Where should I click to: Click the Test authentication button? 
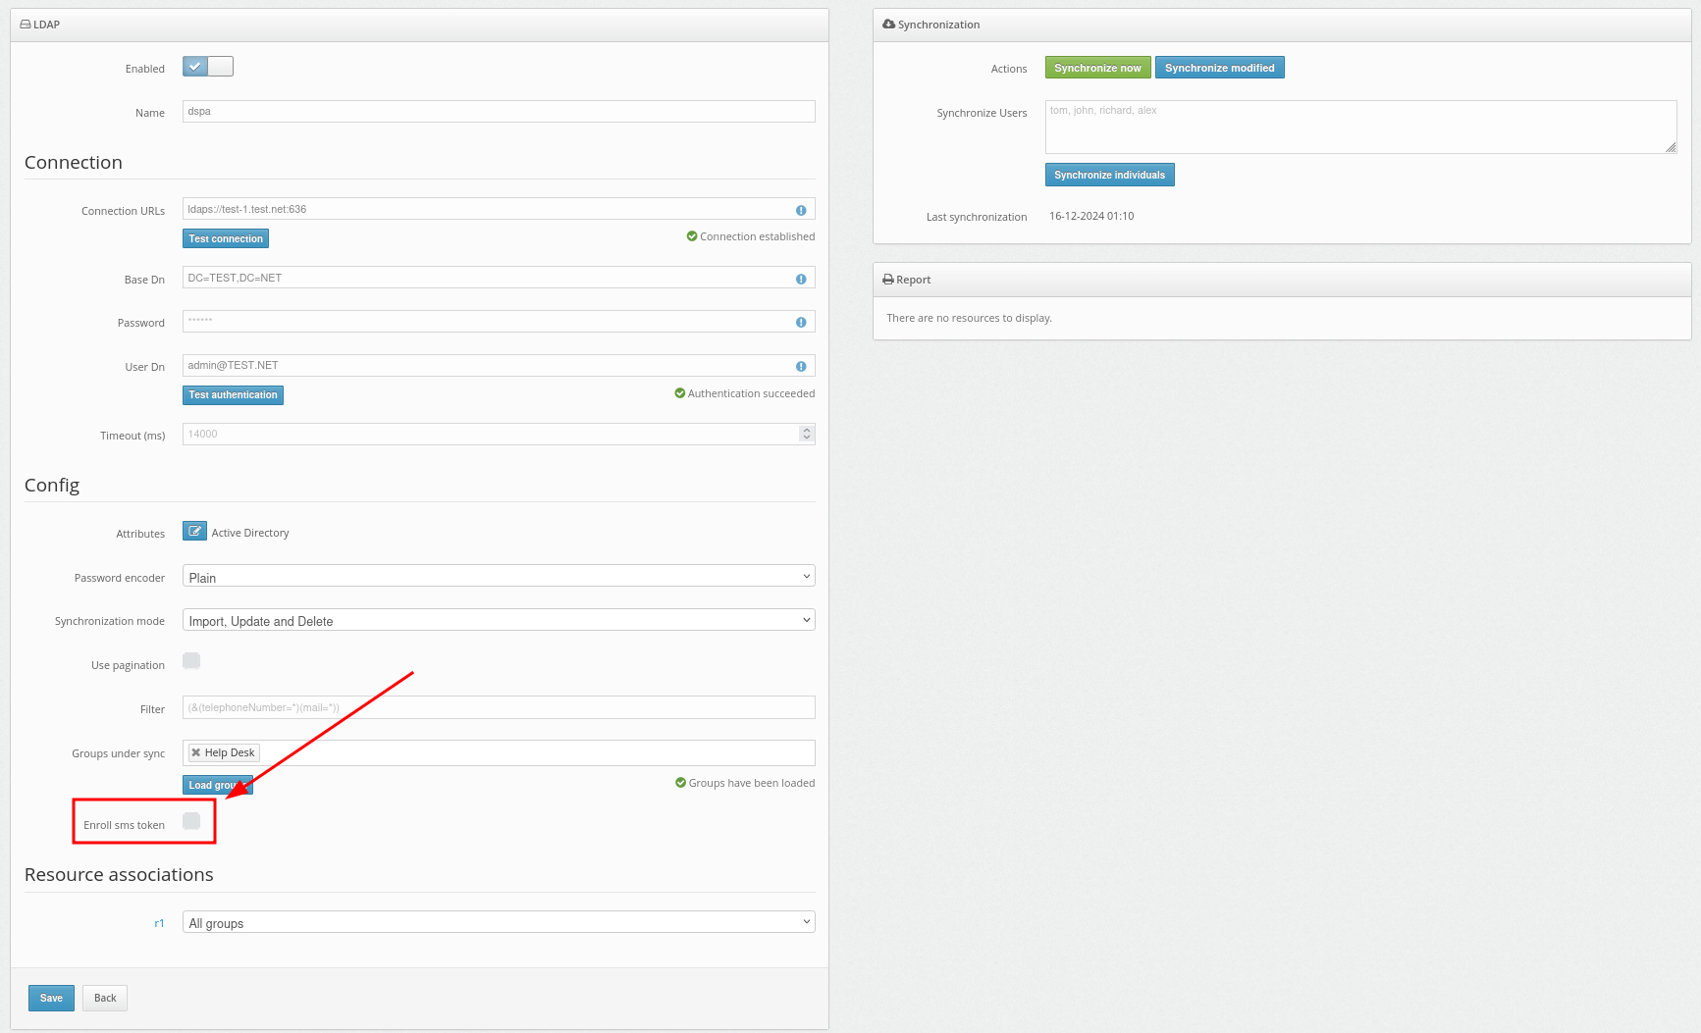(233, 395)
